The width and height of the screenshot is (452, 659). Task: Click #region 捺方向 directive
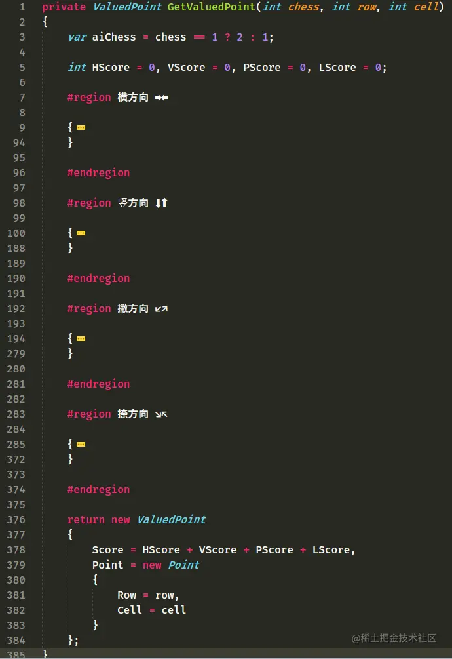point(108,414)
